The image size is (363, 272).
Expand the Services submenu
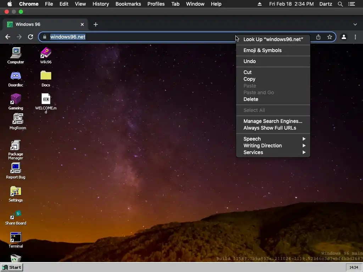pyautogui.click(x=273, y=152)
